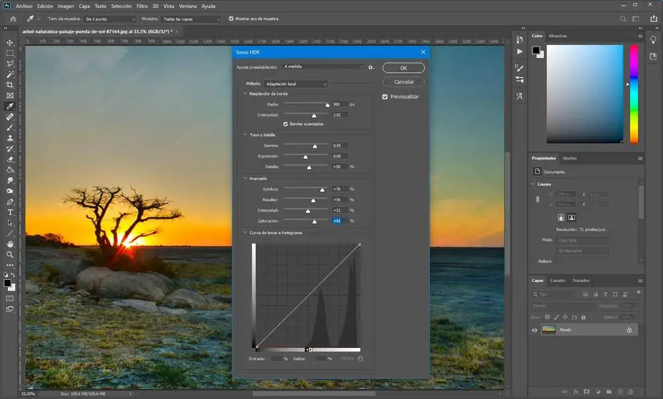Open the Ajuste preestablecido dropdown
This screenshot has width=663, height=399.
click(x=323, y=67)
